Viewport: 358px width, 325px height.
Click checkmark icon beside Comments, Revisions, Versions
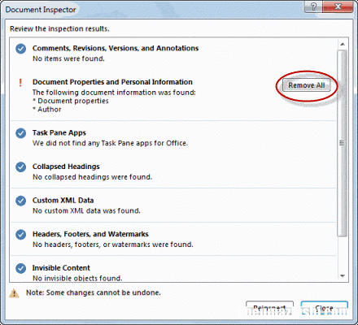pyautogui.click(x=21, y=49)
